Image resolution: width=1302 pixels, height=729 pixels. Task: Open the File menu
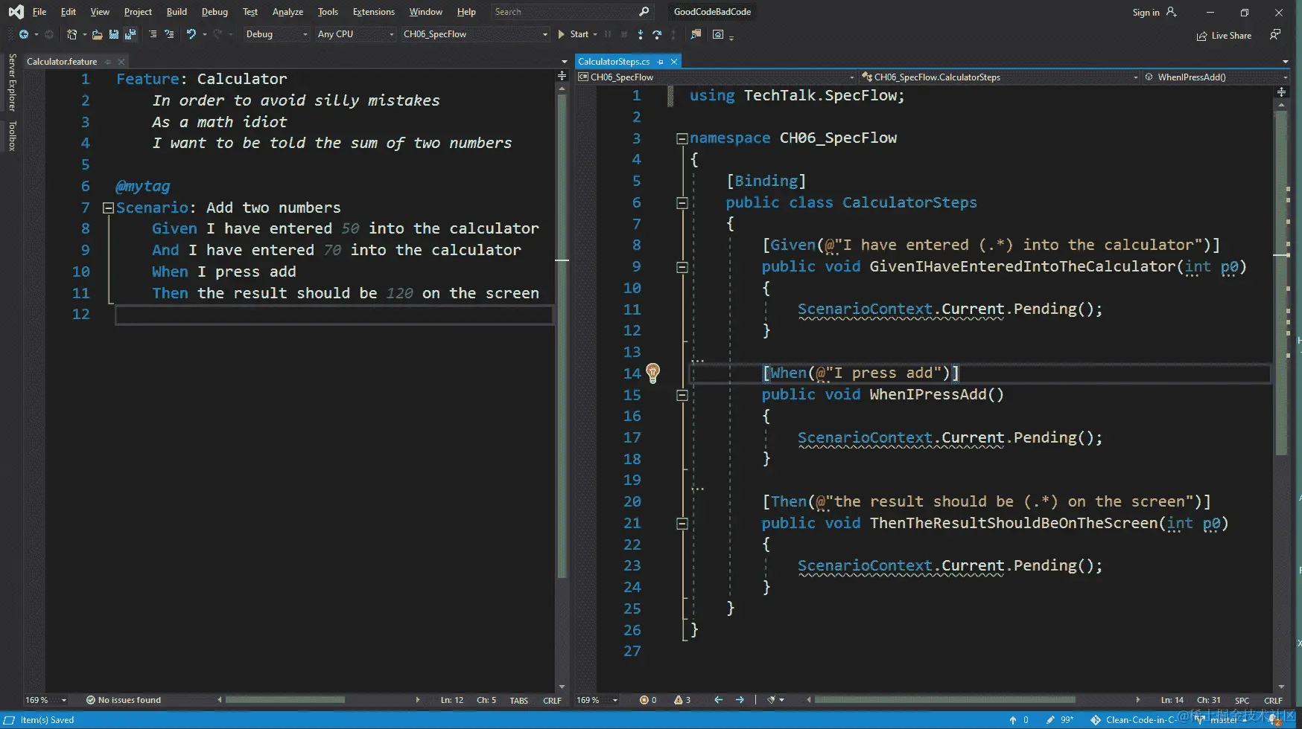39,12
